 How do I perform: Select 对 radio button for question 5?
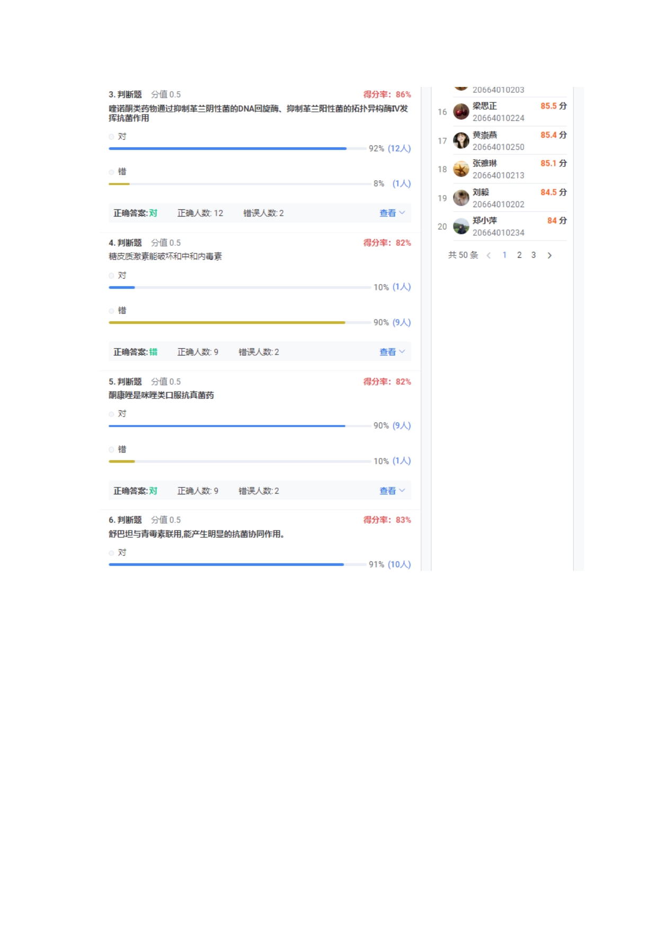pyautogui.click(x=112, y=414)
